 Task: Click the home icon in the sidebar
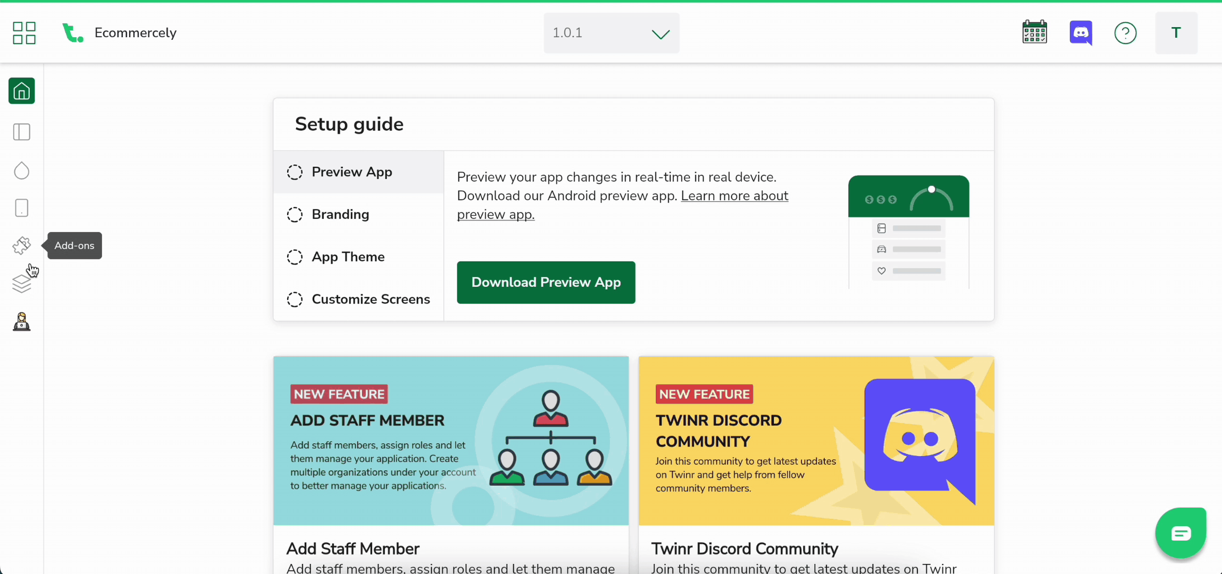[x=22, y=91]
